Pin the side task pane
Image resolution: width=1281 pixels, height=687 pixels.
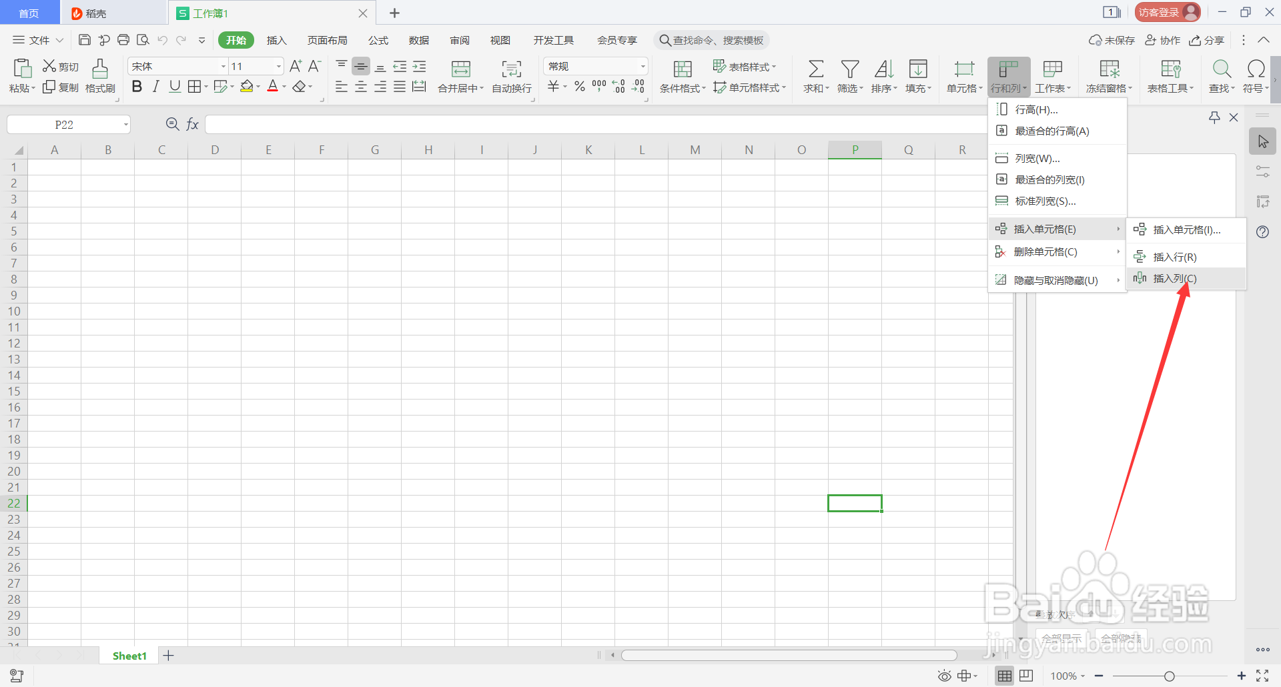point(1214,117)
